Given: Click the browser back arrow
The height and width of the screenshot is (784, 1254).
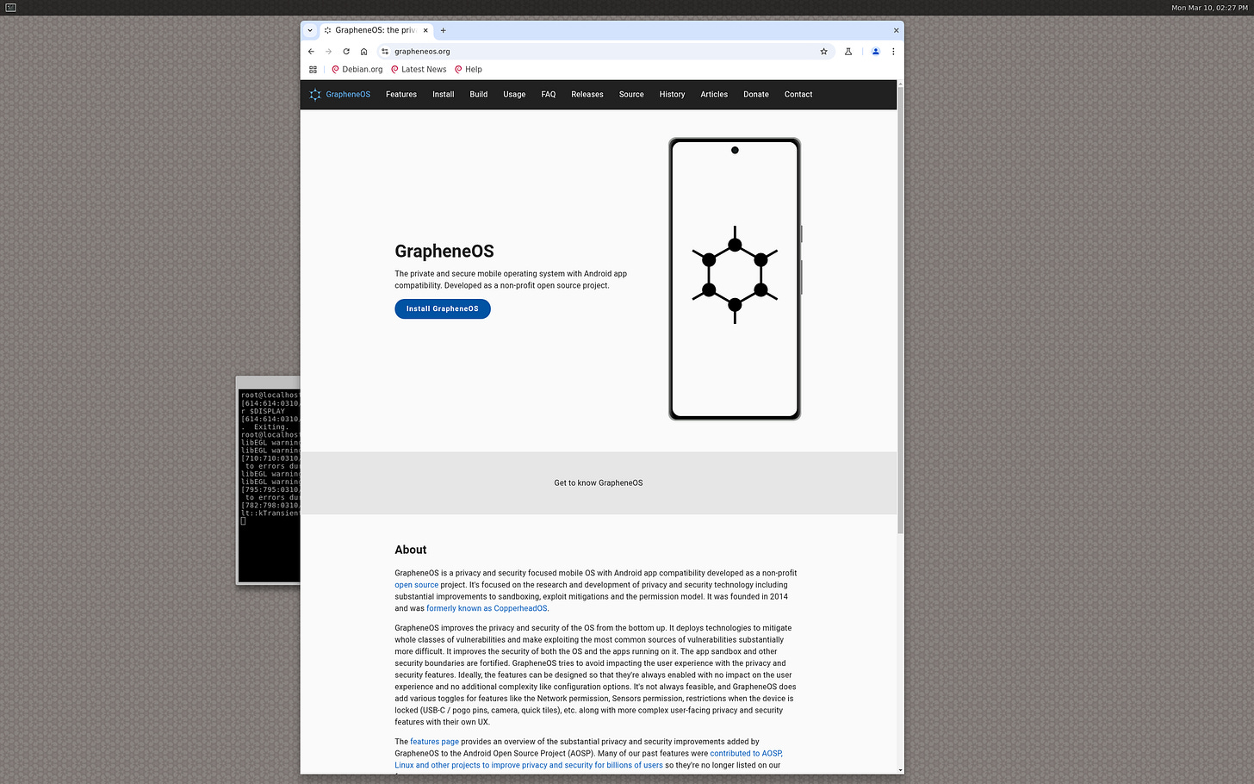Looking at the screenshot, I should coord(311,52).
